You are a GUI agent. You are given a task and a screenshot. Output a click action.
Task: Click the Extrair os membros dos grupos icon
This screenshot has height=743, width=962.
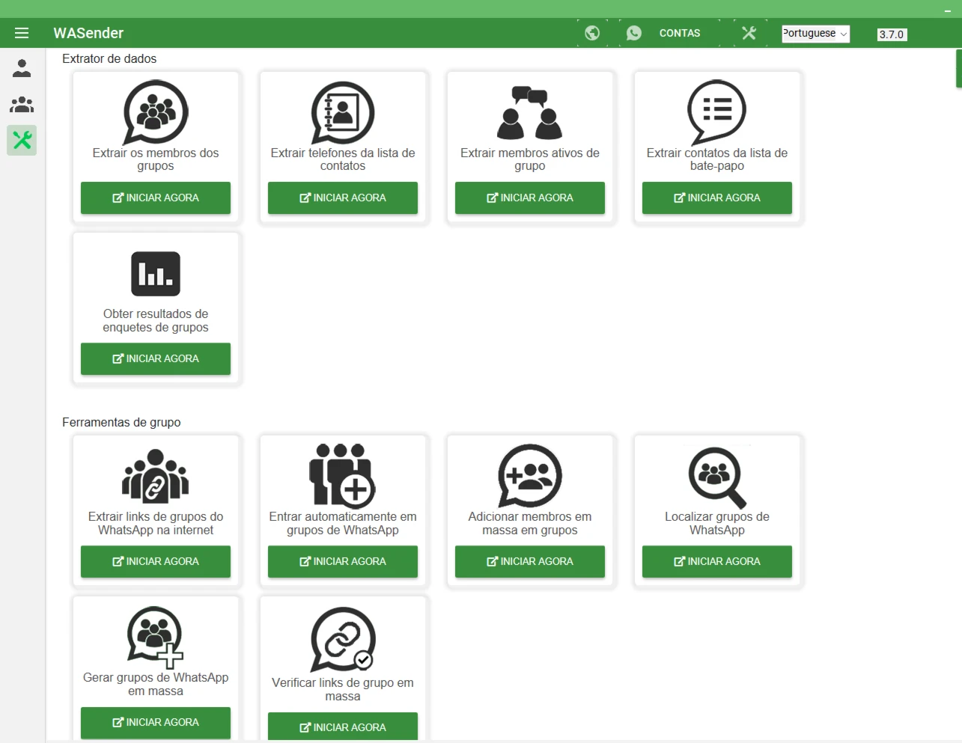pos(156,112)
